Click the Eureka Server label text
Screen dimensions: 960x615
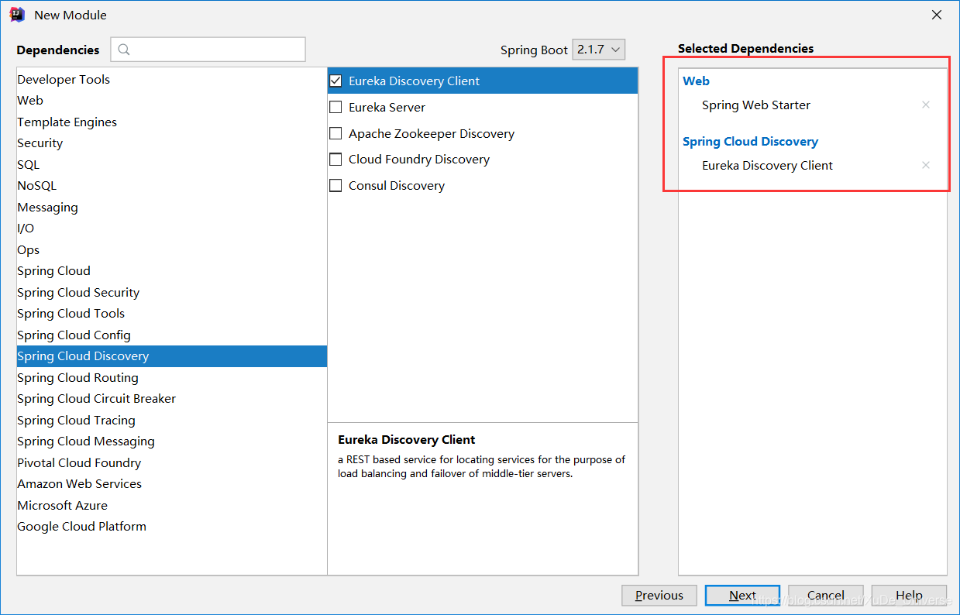[x=387, y=107]
